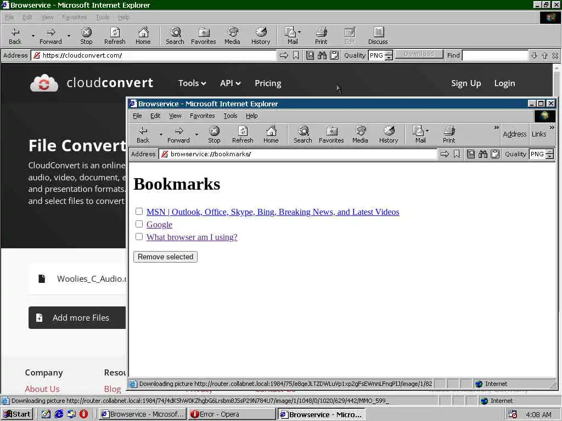Click binoculars icon in background window address bar

pyautogui.click(x=322, y=55)
